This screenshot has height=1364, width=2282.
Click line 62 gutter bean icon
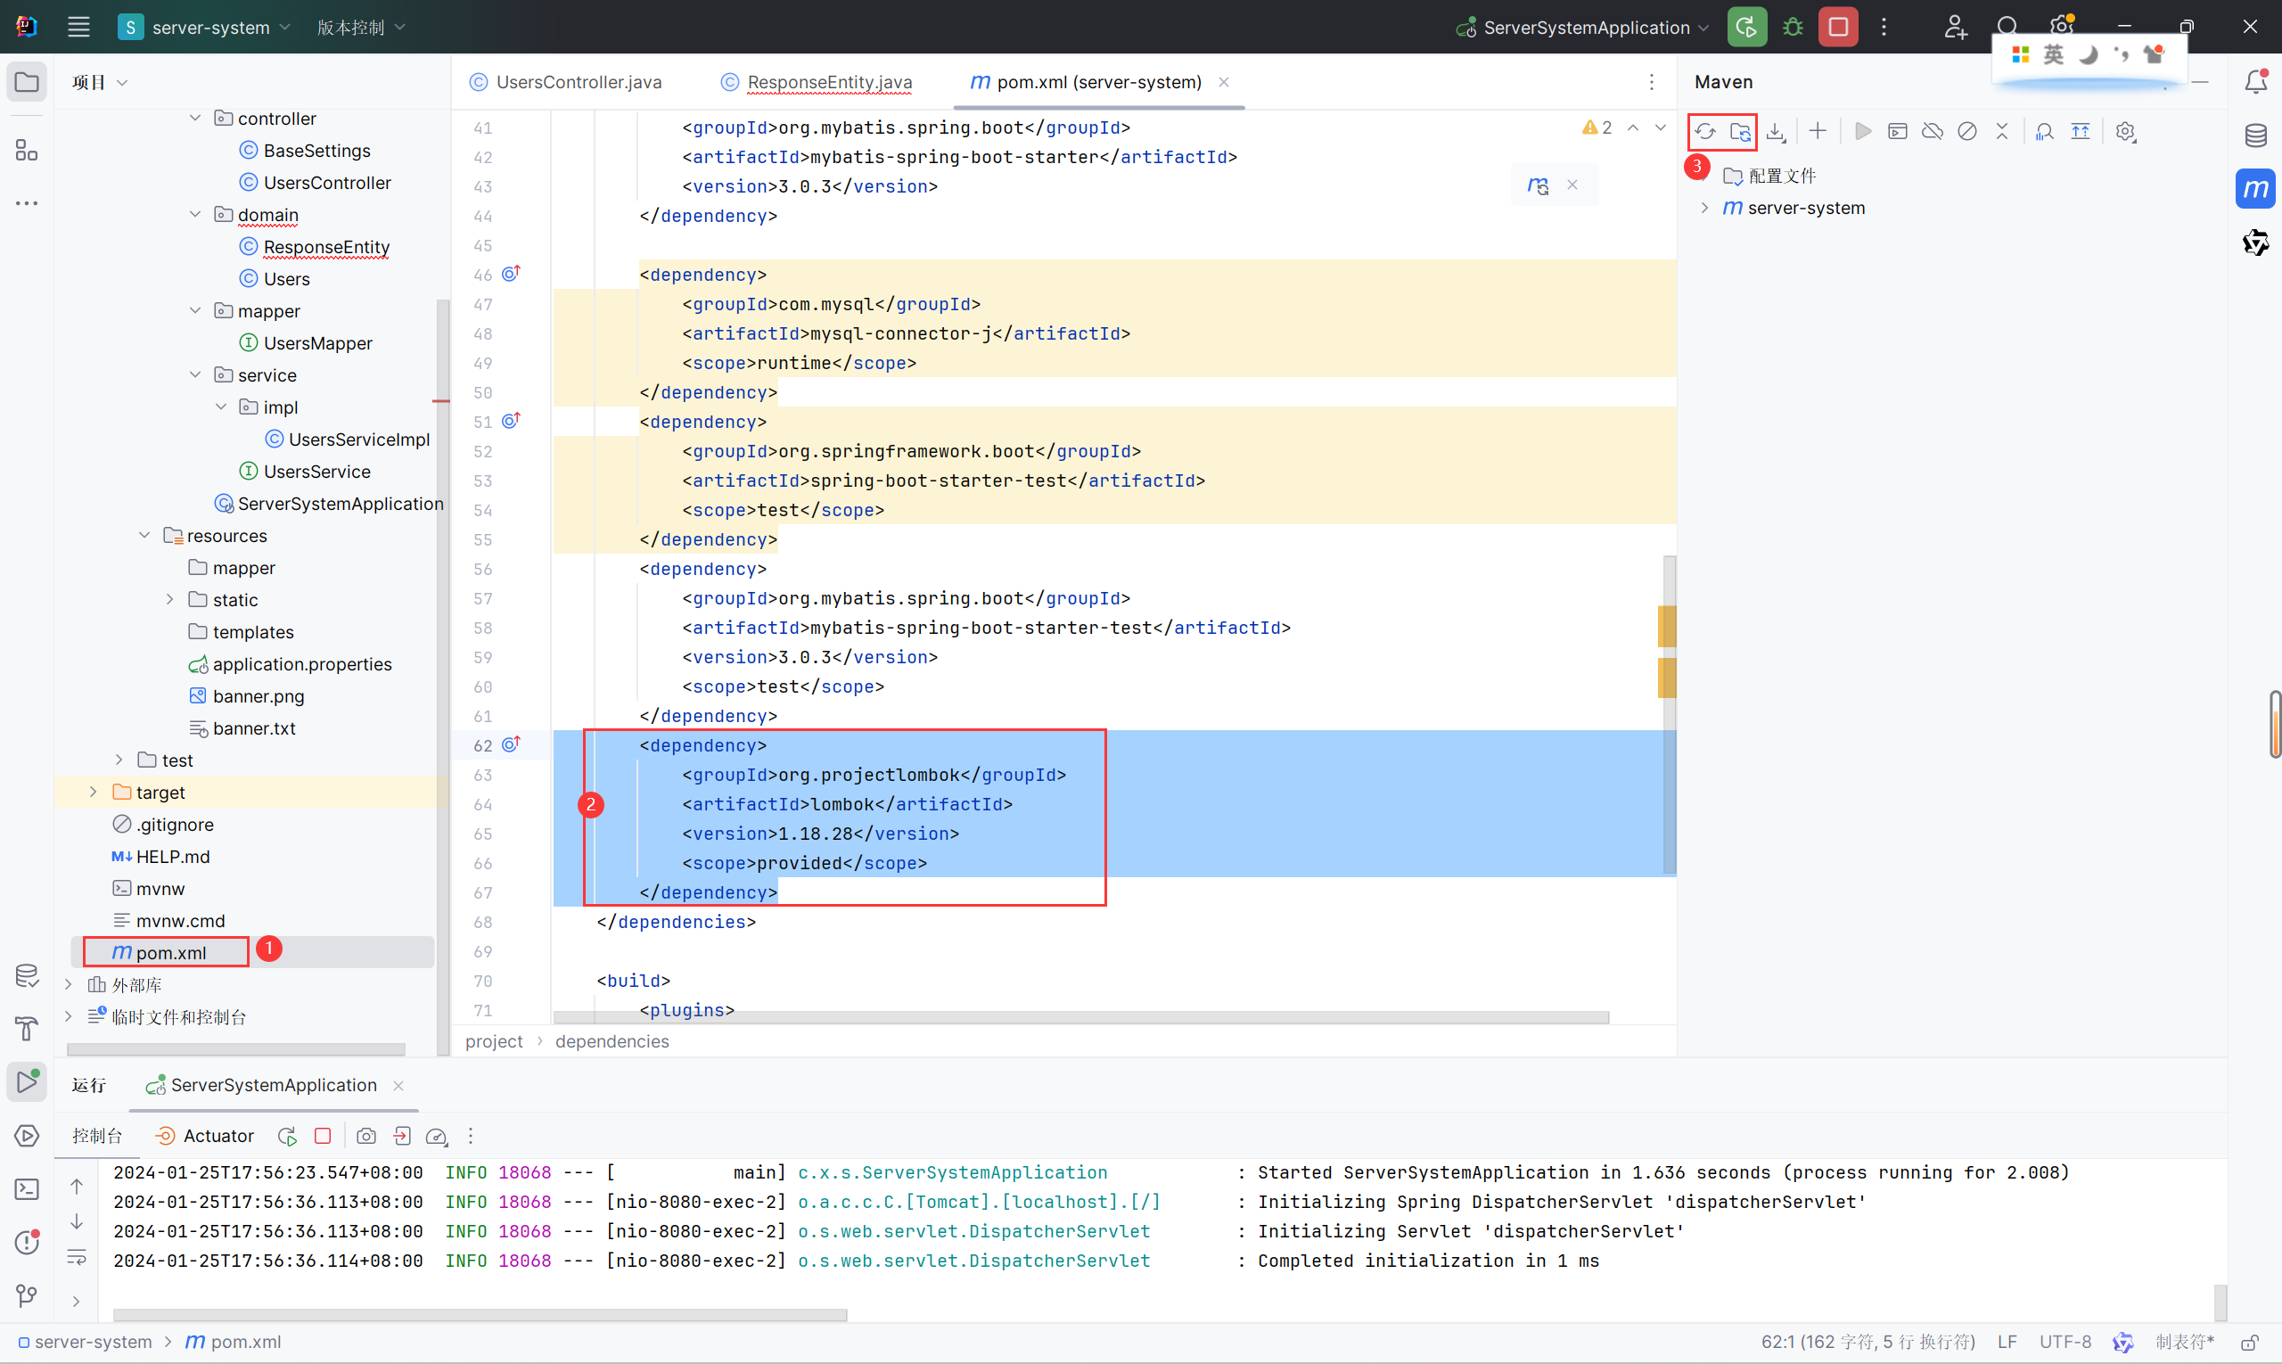click(511, 744)
